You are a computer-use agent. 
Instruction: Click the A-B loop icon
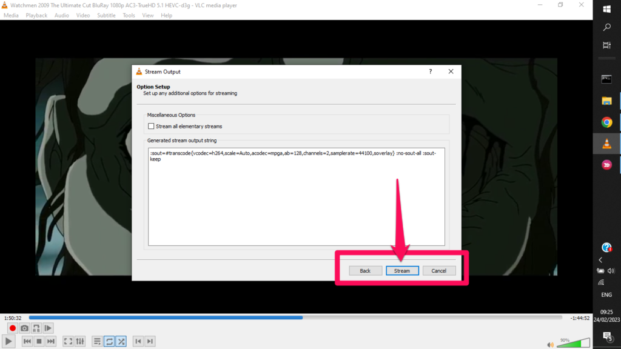(36, 328)
